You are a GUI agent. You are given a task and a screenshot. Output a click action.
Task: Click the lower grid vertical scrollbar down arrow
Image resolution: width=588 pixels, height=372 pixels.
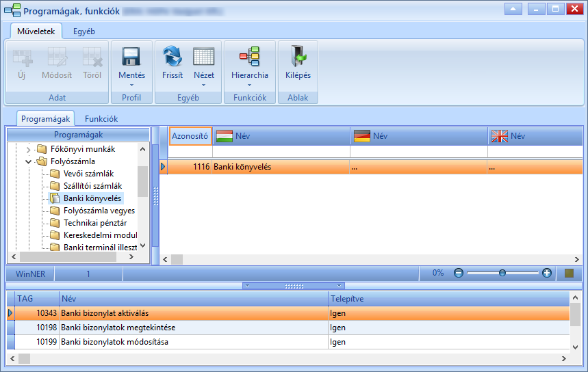[x=575, y=347]
